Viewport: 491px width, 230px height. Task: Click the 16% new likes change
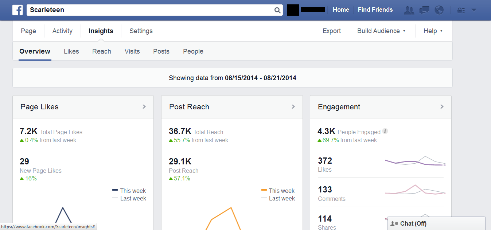28,178
